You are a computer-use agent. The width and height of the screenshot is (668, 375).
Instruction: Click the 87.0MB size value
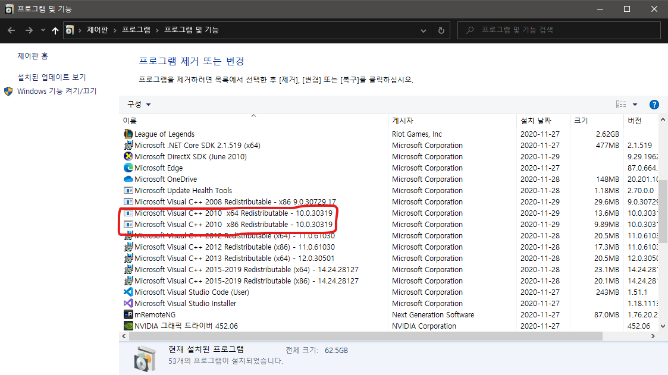tap(607, 314)
